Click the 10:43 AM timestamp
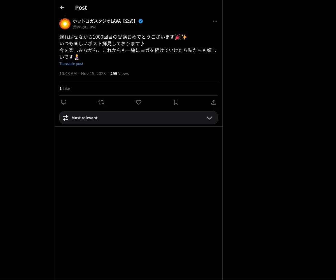Screen dimensions: 336x280 tap(68, 73)
